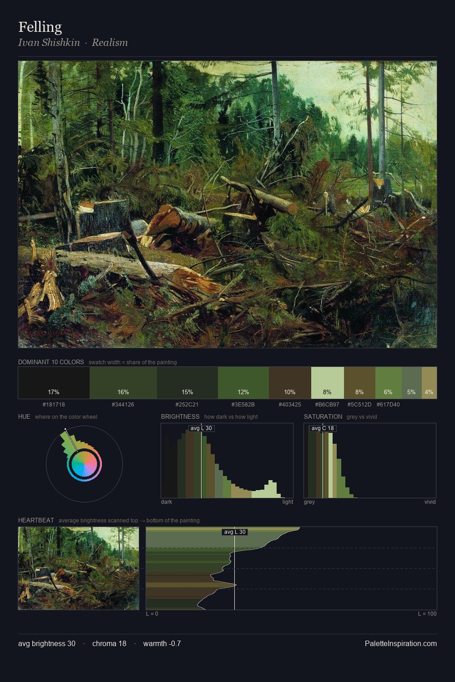
Task: Click the 'dark' brightness axis label
Action: click(x=167, y=502)
